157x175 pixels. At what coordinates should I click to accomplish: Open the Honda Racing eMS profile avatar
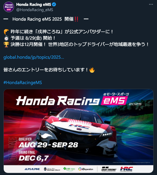pos(9,7)
